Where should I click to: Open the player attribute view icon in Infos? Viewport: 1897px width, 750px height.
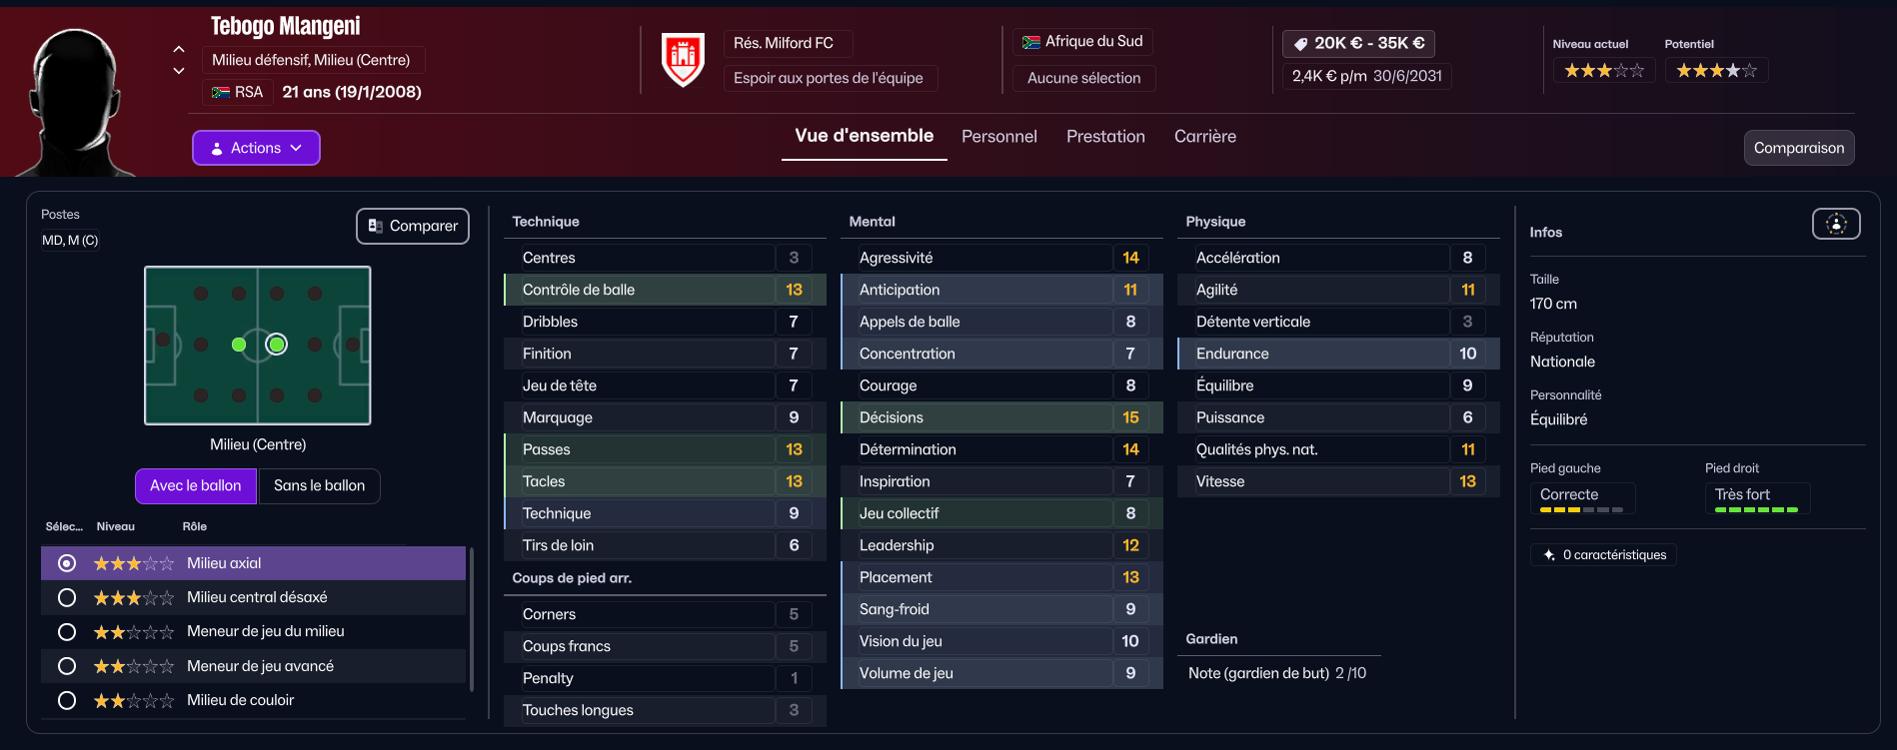pyautogui.click(x=1836, y=224)
